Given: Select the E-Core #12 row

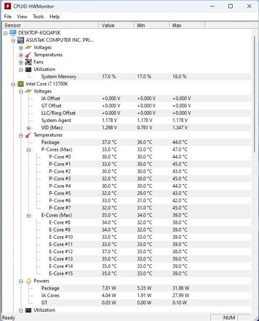Looking at the screenshot, I should 149,252.
